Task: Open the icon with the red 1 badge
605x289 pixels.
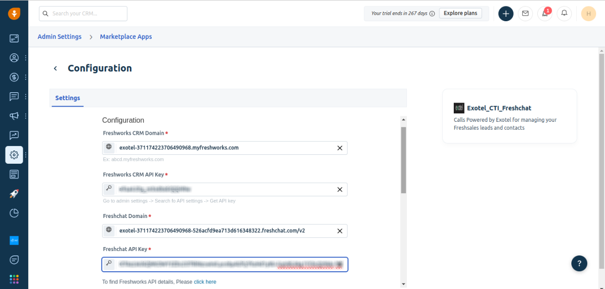Action: point(545,14)
